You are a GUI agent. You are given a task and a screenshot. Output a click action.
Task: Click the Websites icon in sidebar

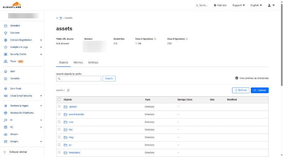click(x=5, y=26)
